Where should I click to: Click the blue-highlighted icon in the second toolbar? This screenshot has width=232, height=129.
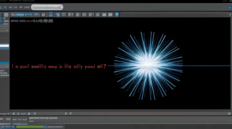tap(51, 15)
